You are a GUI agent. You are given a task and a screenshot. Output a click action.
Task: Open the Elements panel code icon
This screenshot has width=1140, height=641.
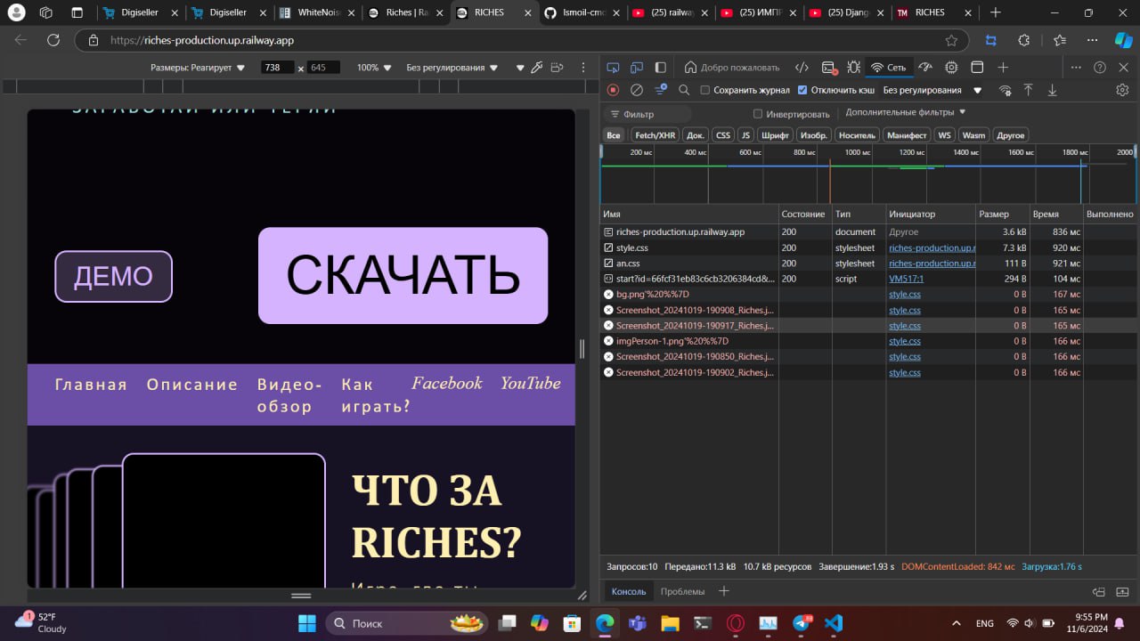(802, 68)
